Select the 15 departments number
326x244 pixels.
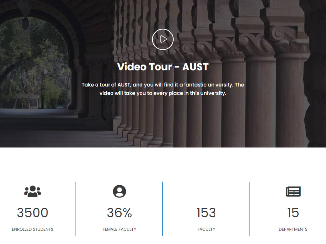click(293, 213)
